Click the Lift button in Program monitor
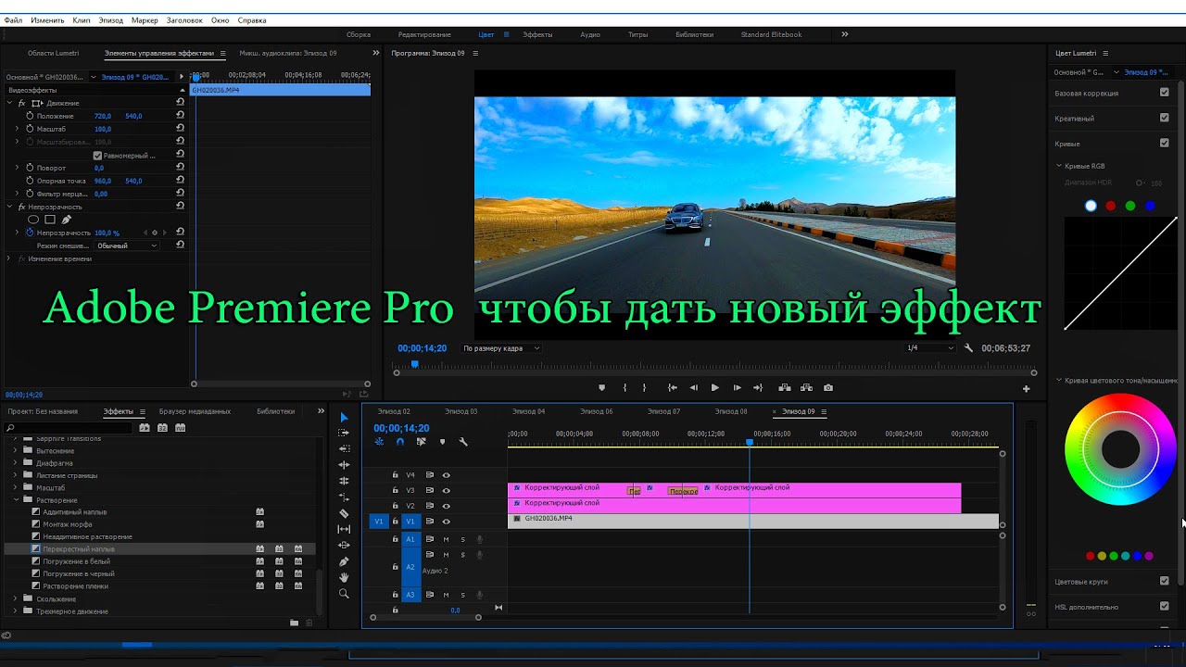The image size is (1186, 667). coord(785,388)
